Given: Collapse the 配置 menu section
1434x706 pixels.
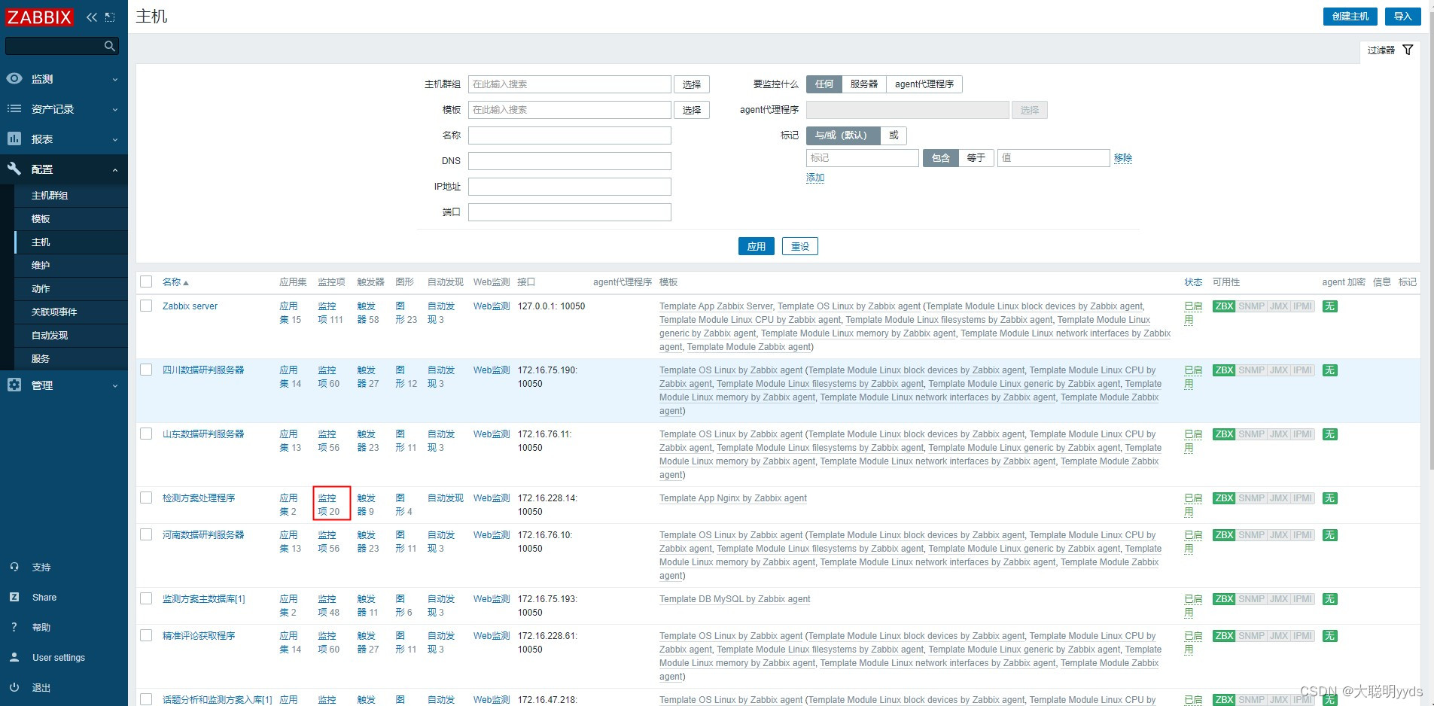Looking at the screenshot, I should 63,169.
